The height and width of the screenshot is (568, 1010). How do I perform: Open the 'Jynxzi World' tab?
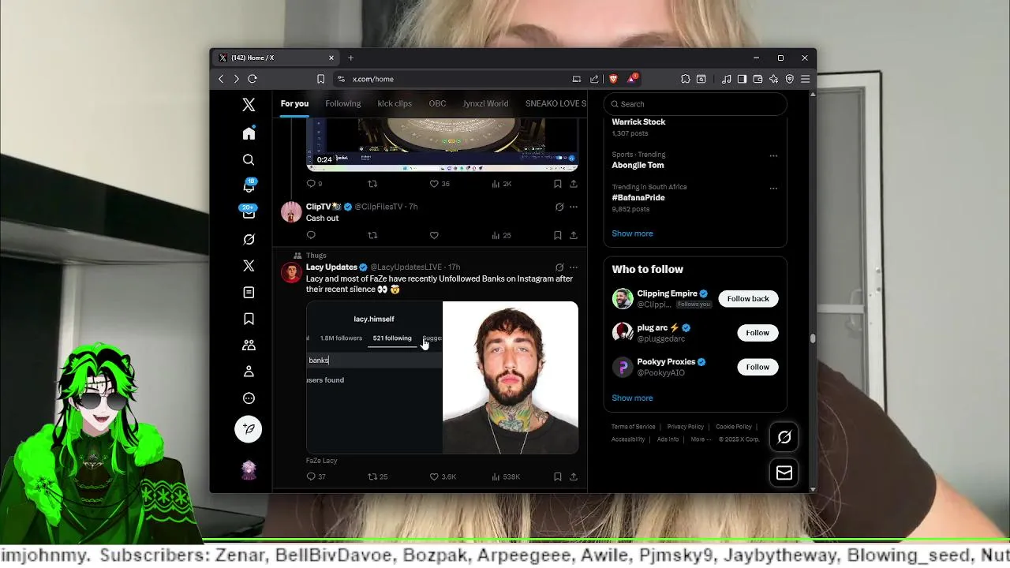click(485, 103)
